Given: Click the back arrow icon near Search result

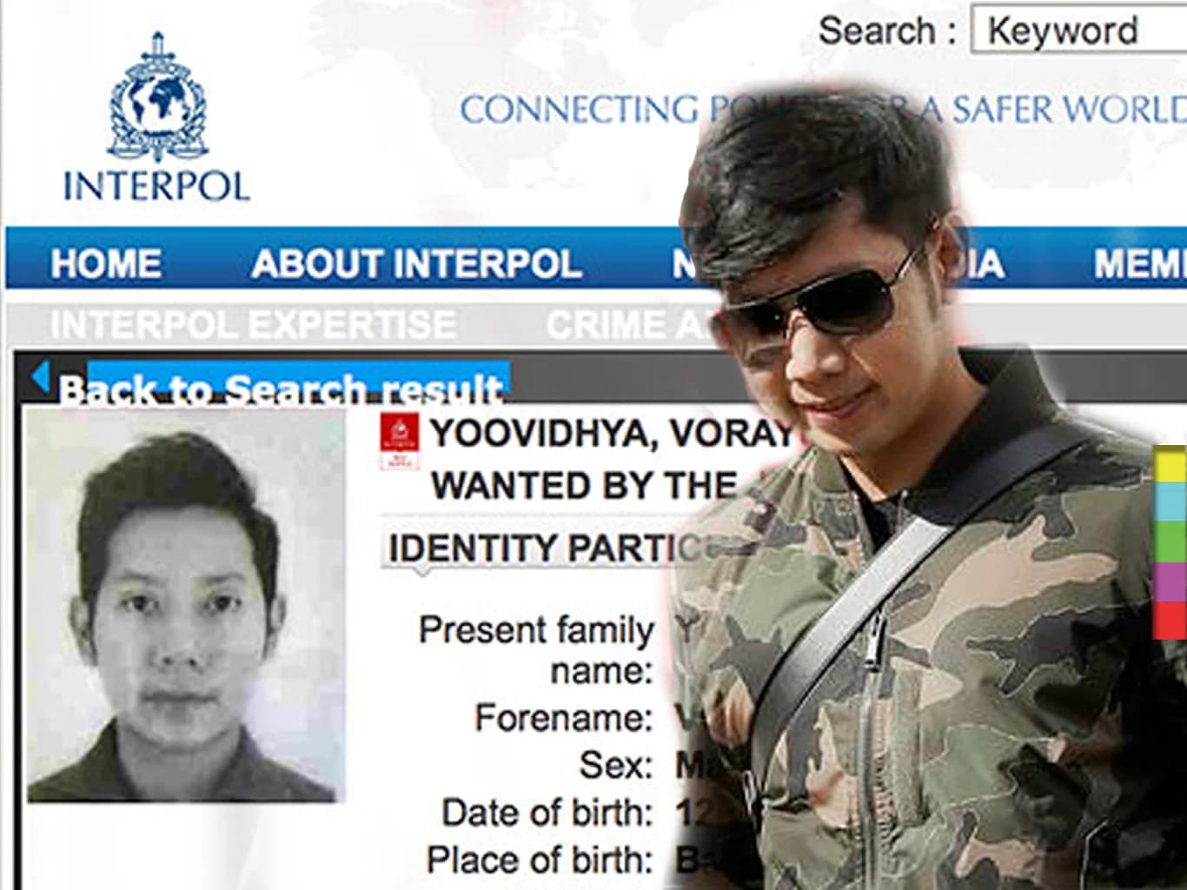Looking at the screenshot, I should point(40,377).
